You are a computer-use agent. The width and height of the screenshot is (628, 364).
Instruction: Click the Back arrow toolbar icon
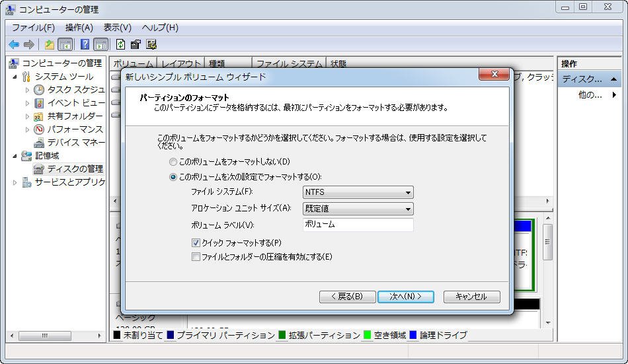(14, 44)
